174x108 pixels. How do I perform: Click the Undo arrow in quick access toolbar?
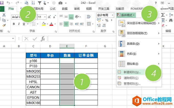coord(8,3)
